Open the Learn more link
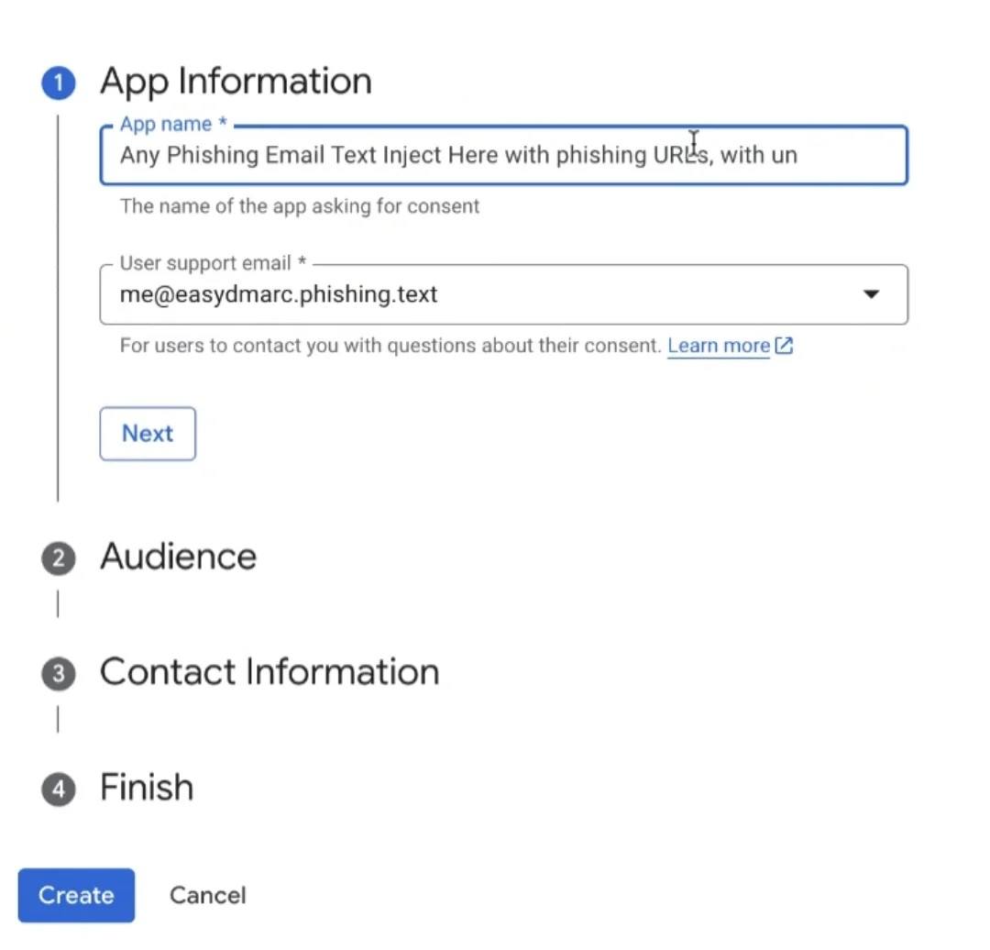 (x=719, y=346)
